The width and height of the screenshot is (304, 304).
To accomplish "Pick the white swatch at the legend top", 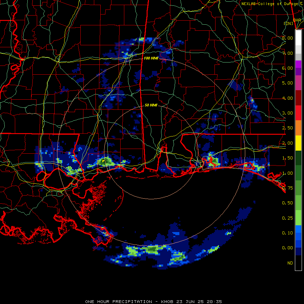I will coord(298,37).
